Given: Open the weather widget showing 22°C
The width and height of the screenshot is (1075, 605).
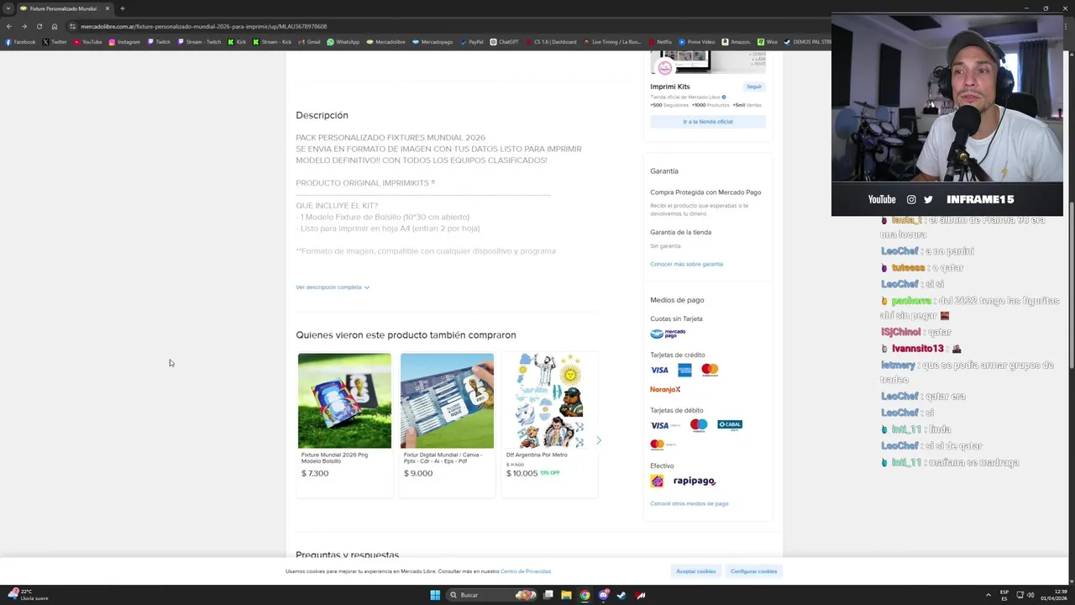Looking at the screenshot, I should pos(27,595).
